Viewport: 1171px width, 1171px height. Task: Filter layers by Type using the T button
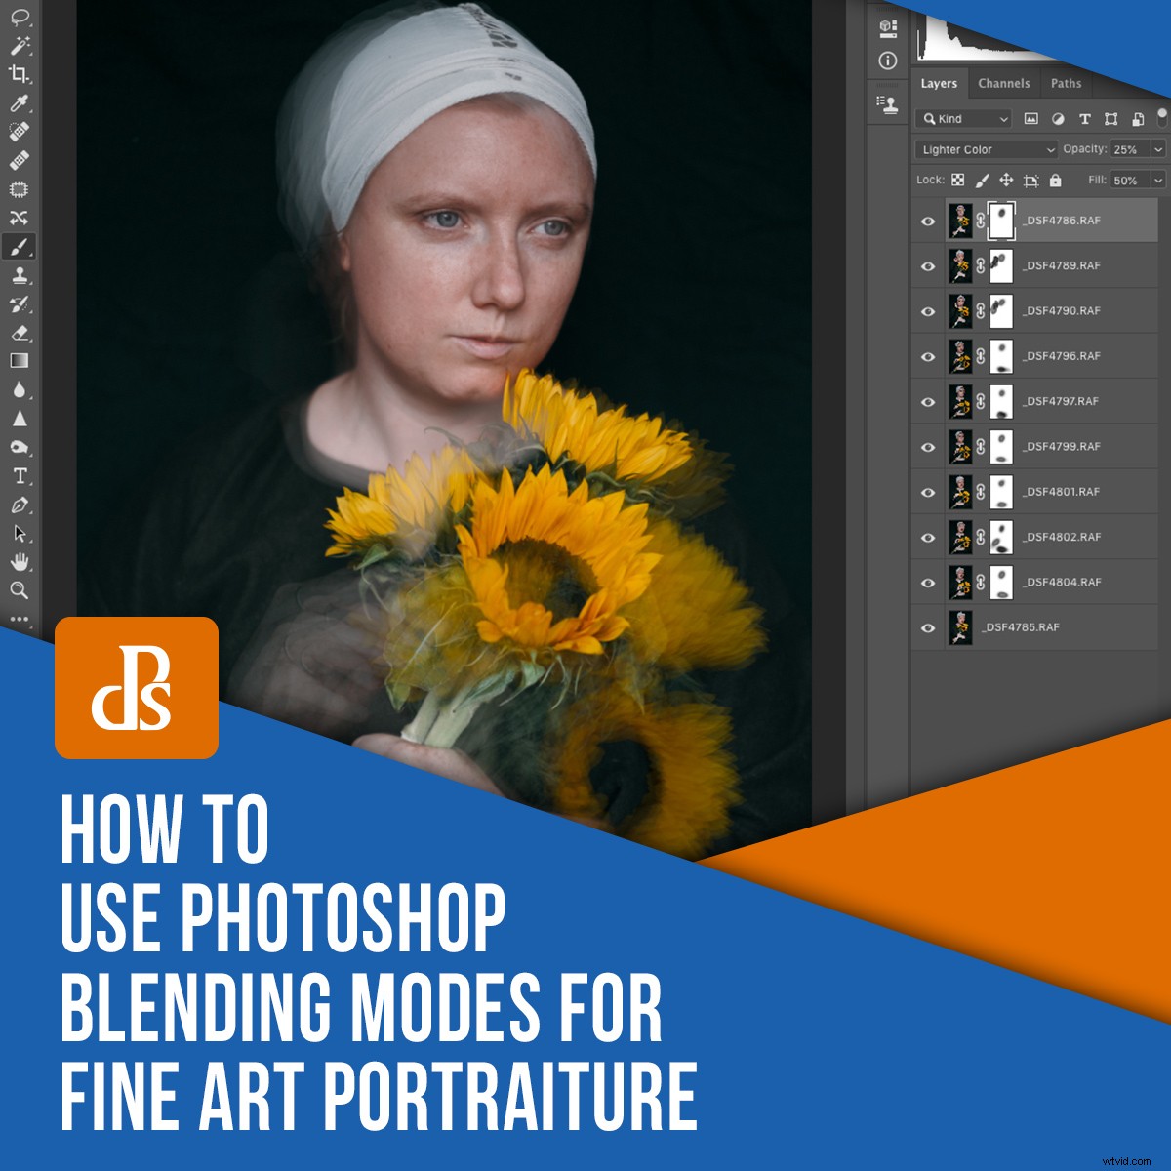[x=1085, y=119]
